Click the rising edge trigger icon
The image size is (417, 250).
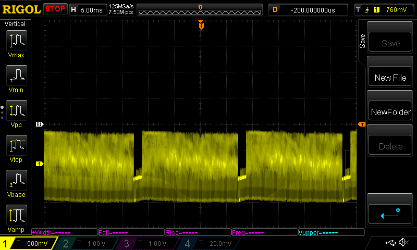pos(367,10)
